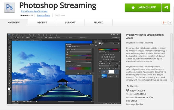174x110 pixels.
Task: Click the g+1 button
Action: 164,23
